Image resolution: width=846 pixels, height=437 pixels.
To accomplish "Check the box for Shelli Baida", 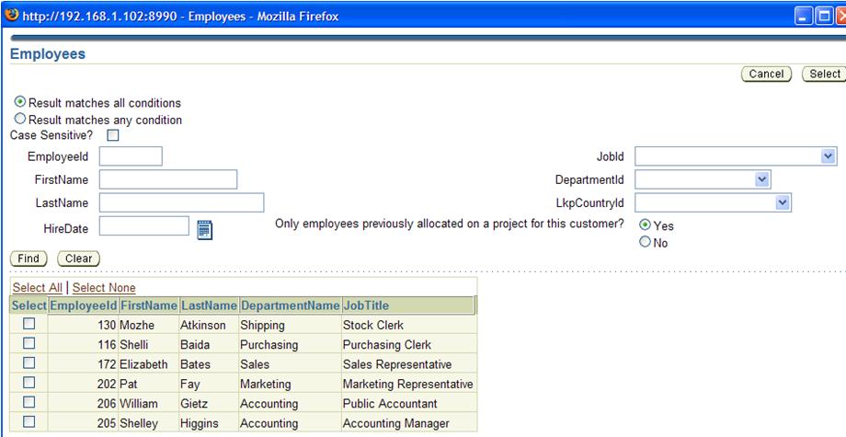I will tap(29, 343).
